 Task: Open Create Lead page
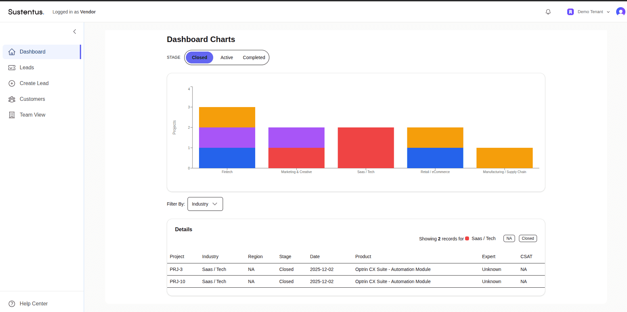click(42, 83)
